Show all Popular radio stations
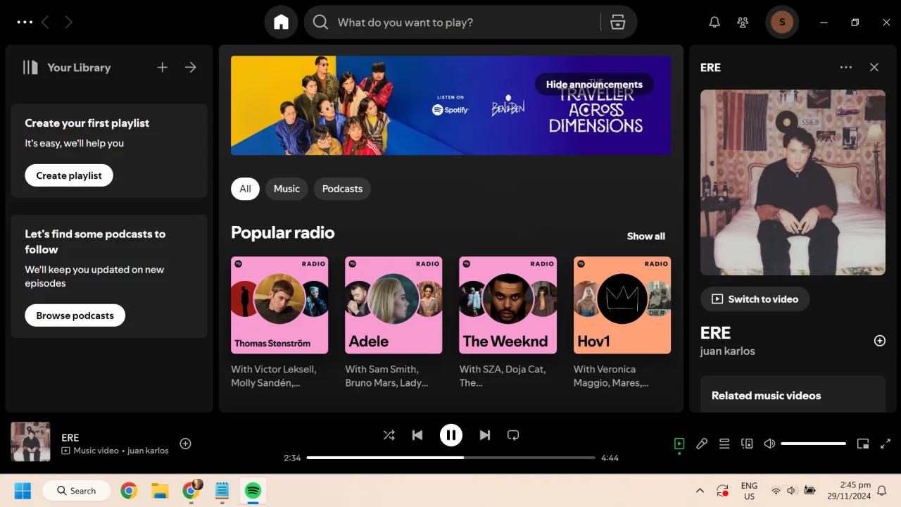The height and width of the screenshot is (507, 901). [646, 237]
